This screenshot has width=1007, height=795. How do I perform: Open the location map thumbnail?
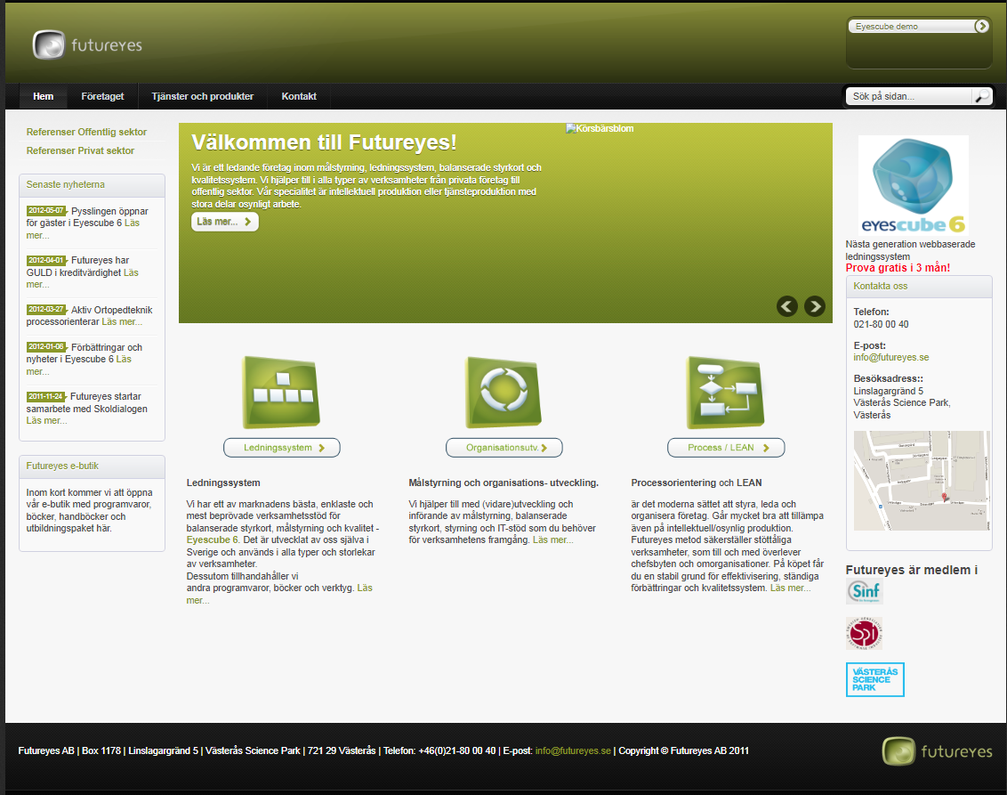(922, 481)
